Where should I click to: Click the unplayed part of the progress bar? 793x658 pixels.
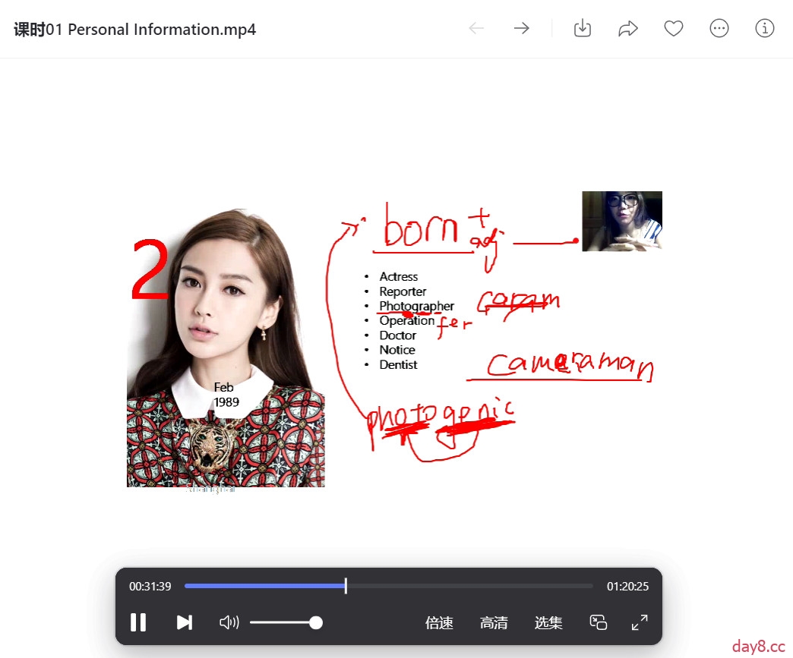coord(471,586)
